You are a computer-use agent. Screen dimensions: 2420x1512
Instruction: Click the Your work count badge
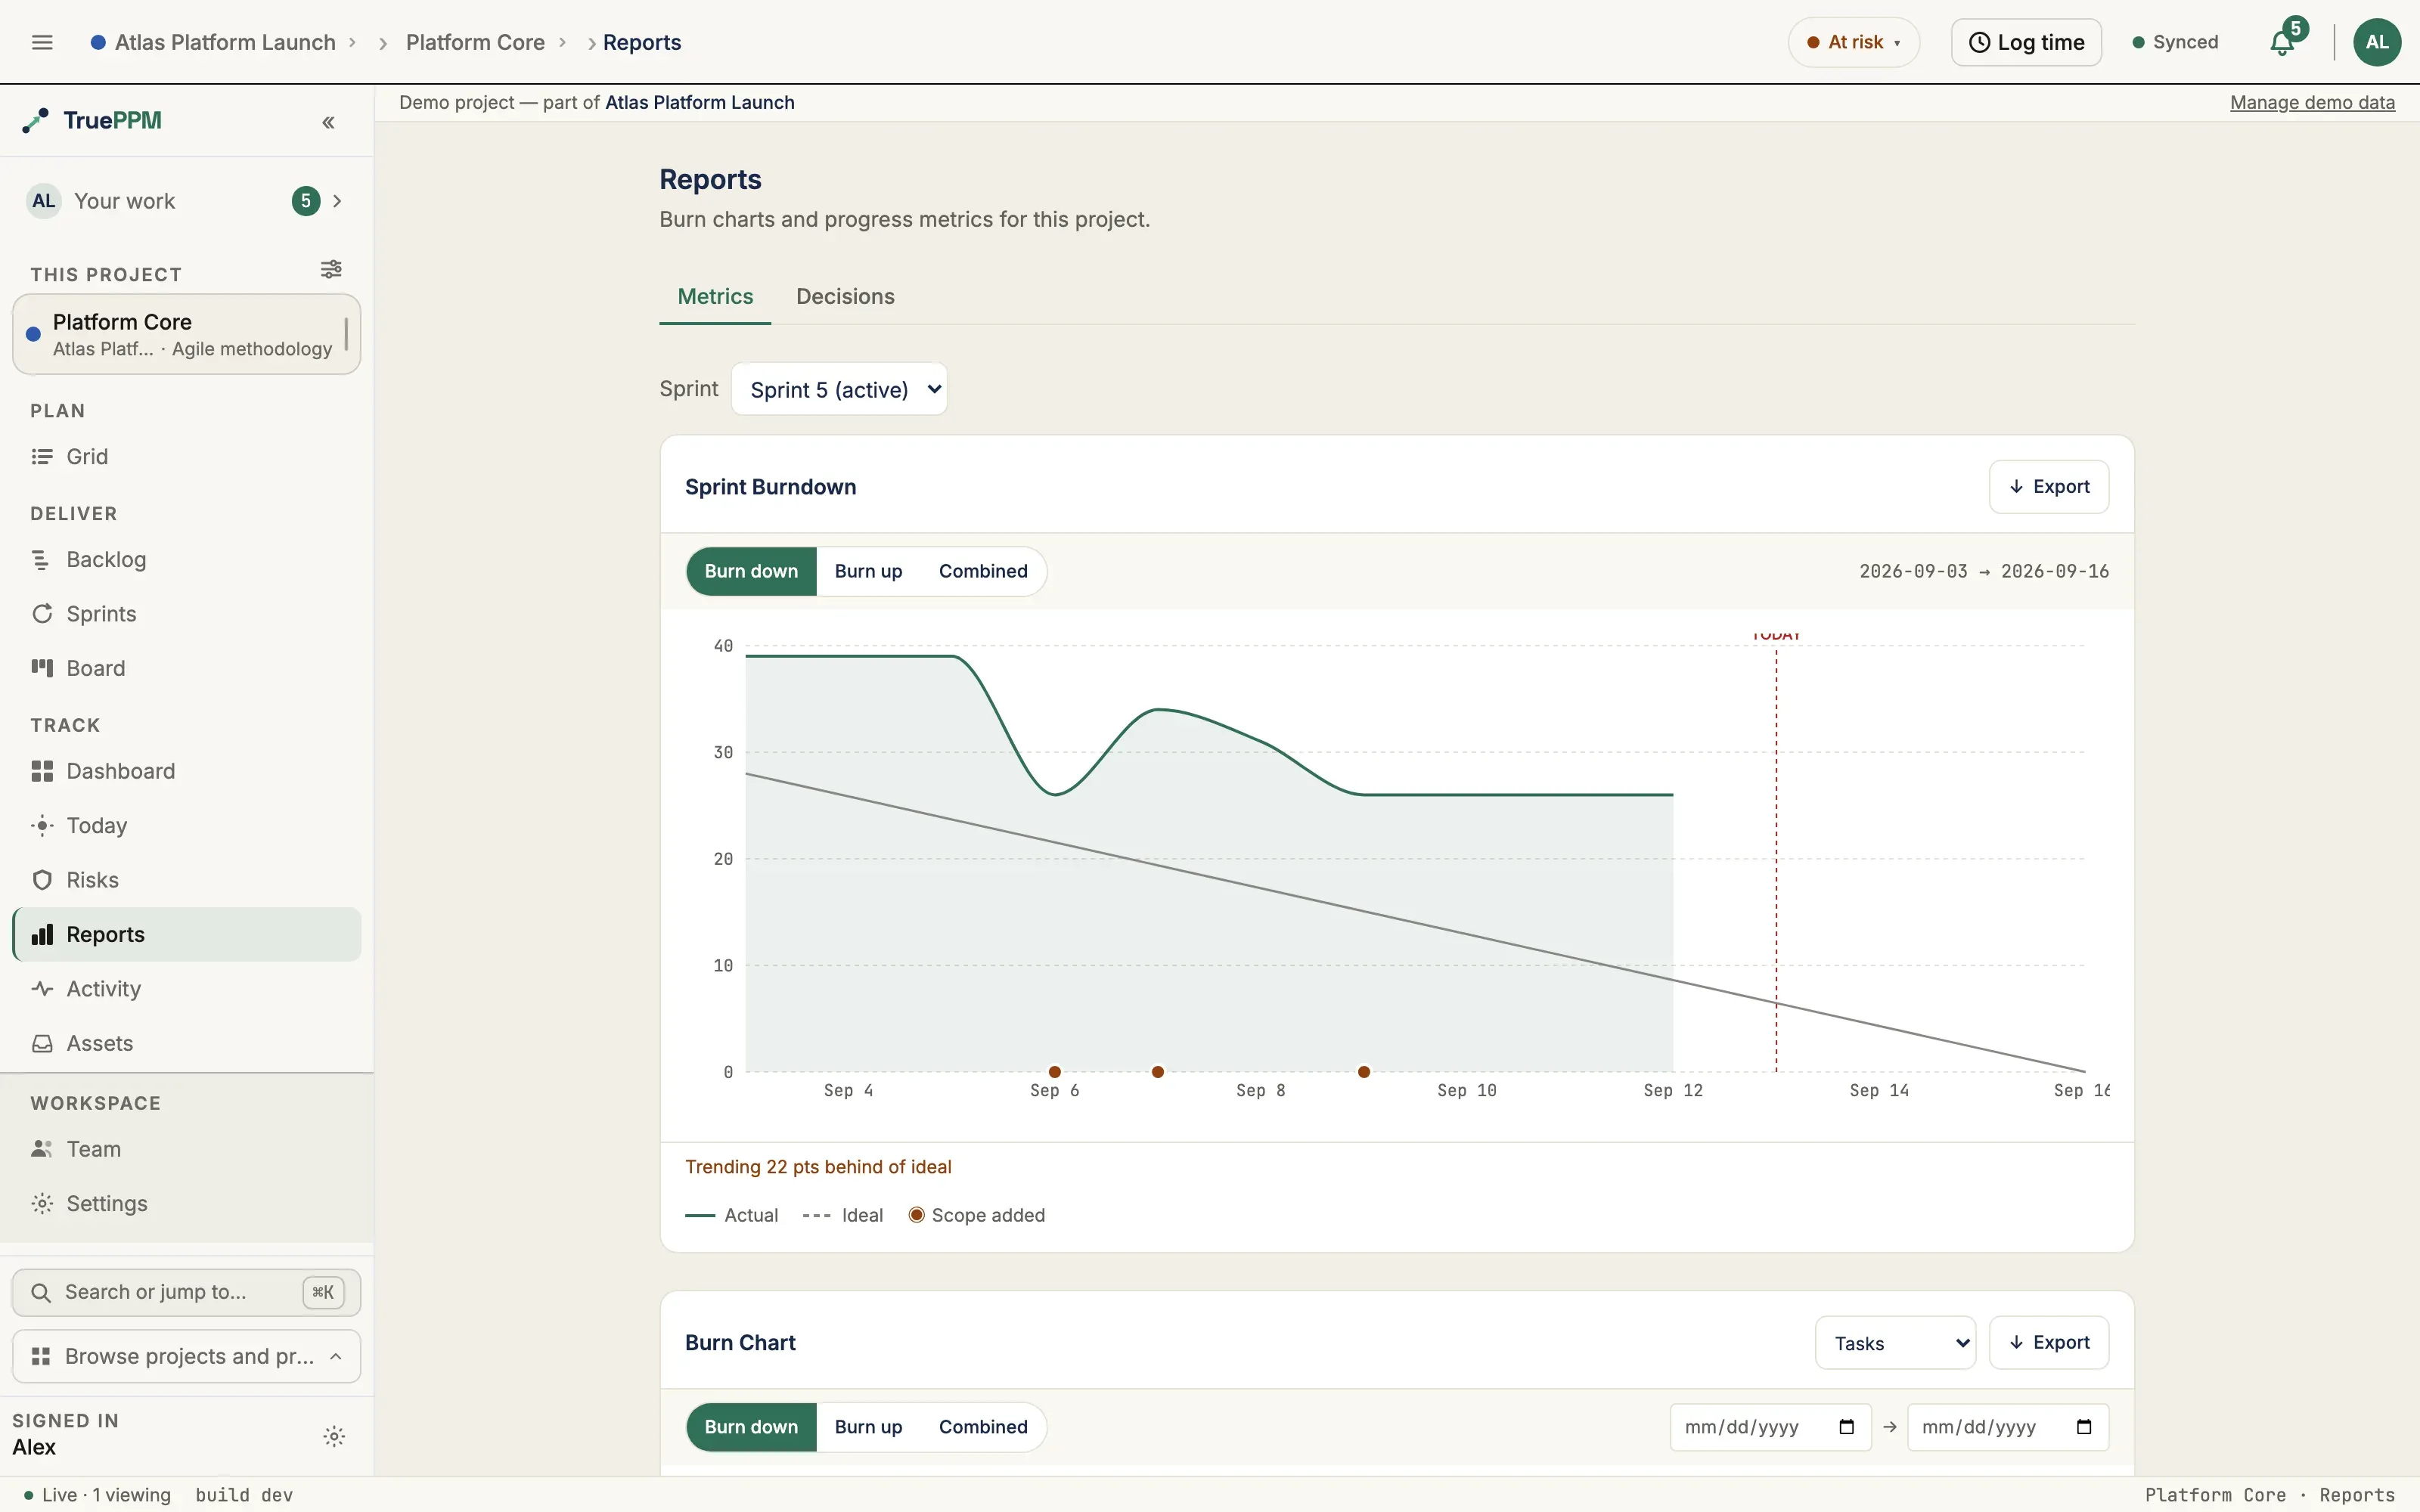[306, 201]
